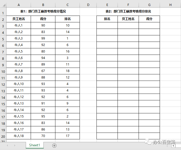Select row 2 header
The width and height of the screenshot is (181, 150).
[3, 19]
